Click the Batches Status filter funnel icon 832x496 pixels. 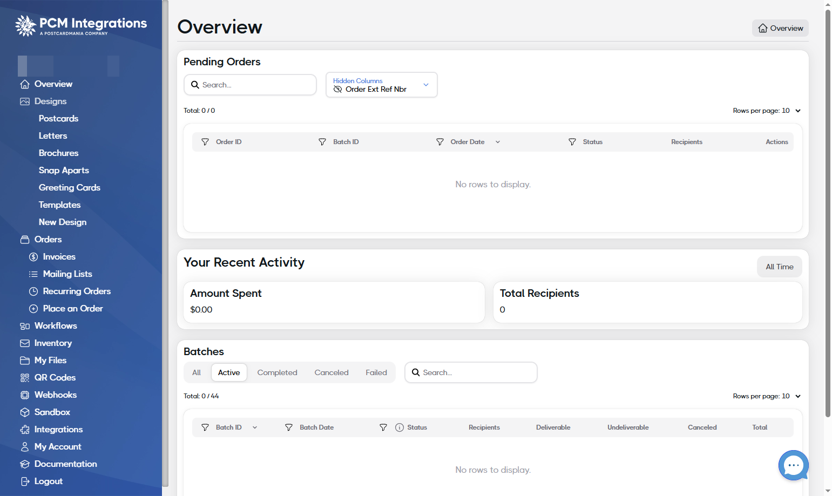tap(383, 427)
